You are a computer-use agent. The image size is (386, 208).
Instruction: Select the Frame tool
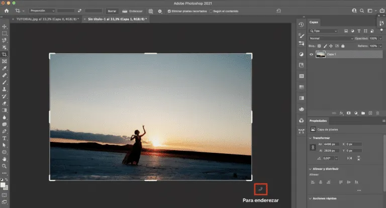click(4, 61)
